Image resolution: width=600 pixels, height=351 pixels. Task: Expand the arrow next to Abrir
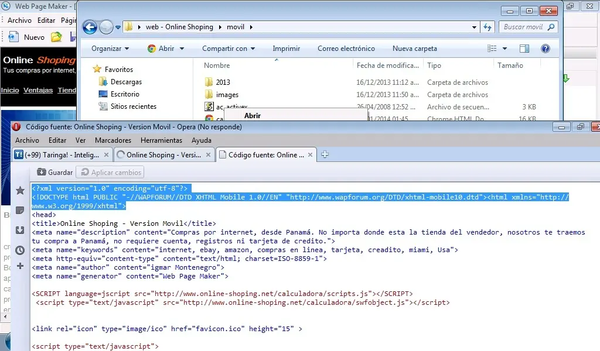click(x=182, y=49)
